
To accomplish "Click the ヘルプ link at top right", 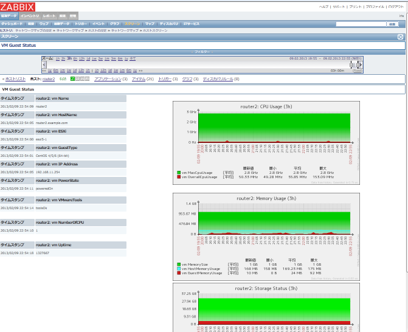I will (323, 7).
